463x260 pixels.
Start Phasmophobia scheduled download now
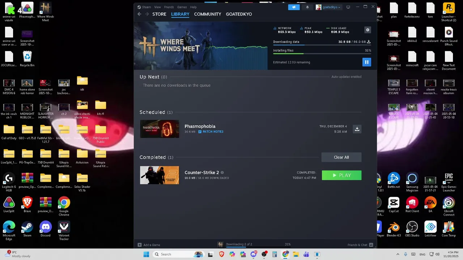click(357, 129)
